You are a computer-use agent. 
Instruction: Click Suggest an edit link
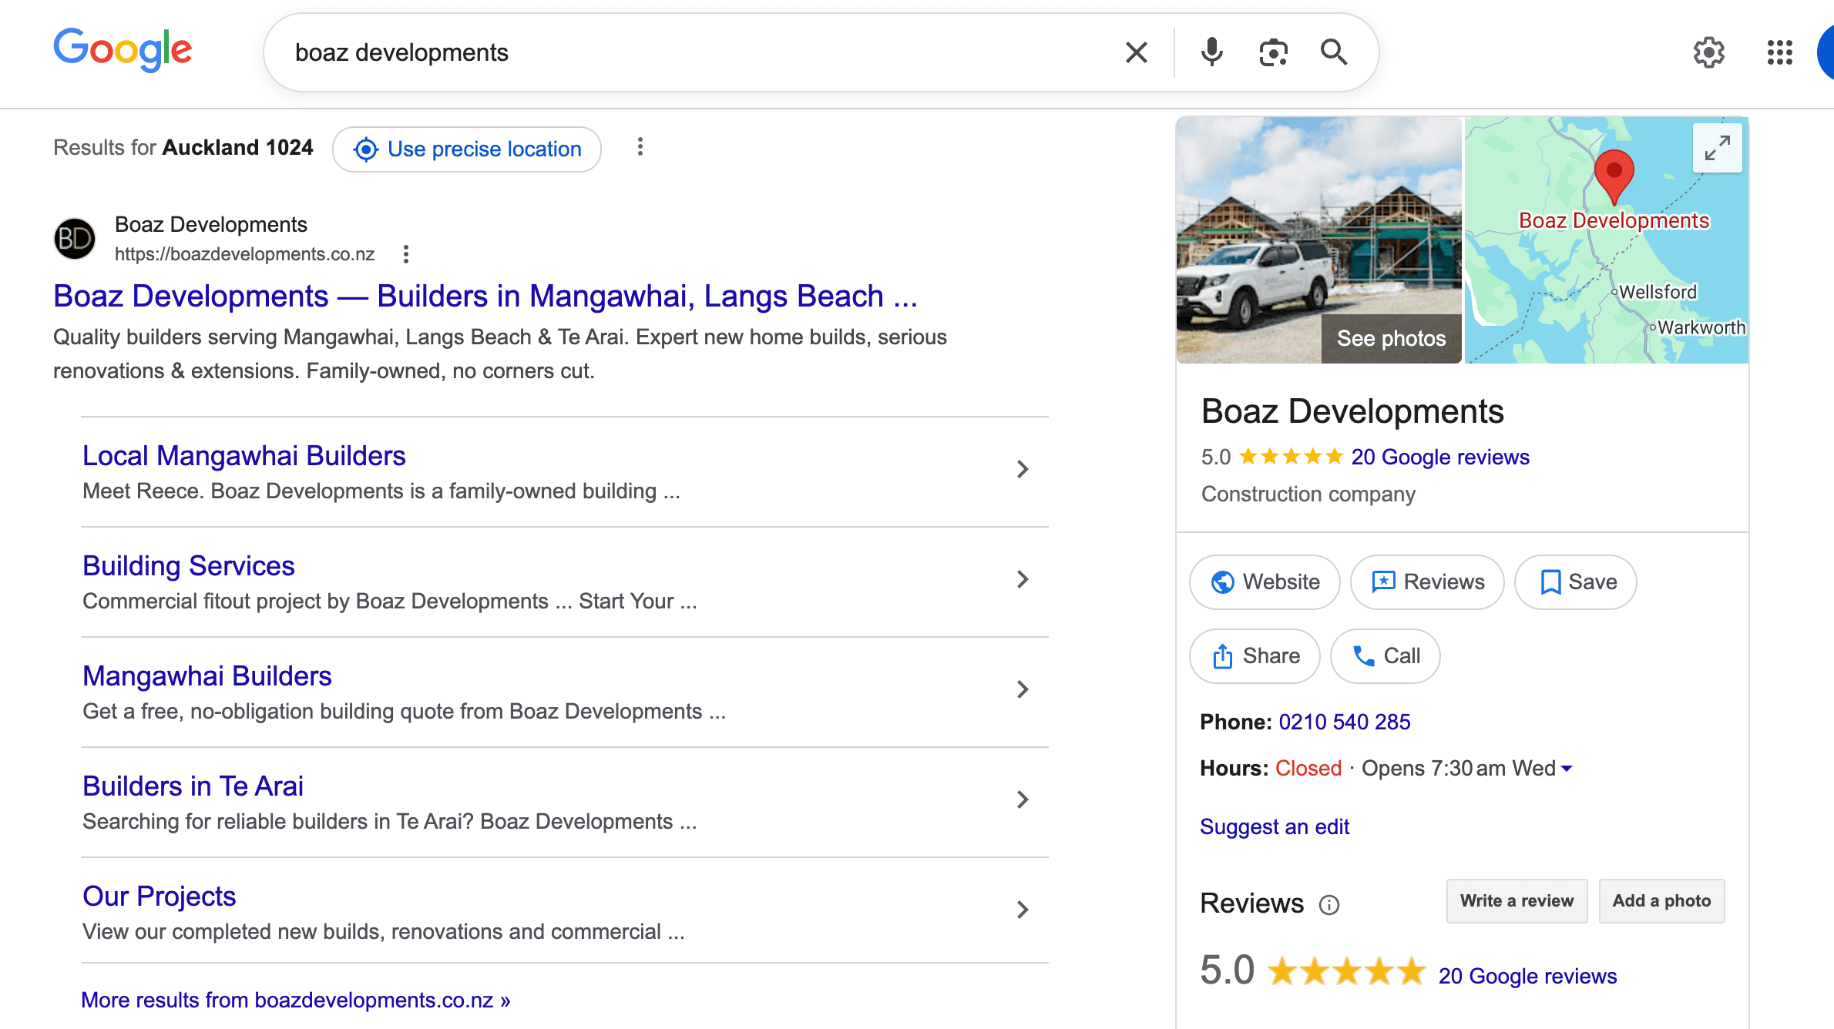(x=1275, y=827)
